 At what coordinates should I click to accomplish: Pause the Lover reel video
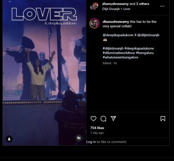point(44,73)
